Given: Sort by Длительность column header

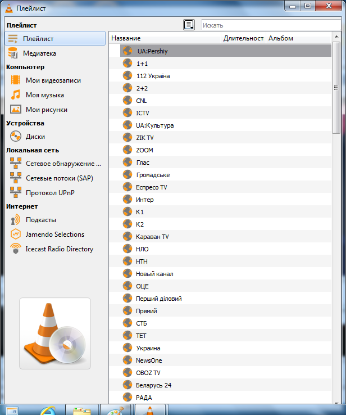Looking at the screenshot, I should point(243,38).
